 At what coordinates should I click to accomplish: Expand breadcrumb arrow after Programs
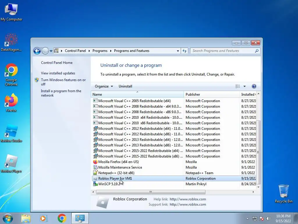111,51
